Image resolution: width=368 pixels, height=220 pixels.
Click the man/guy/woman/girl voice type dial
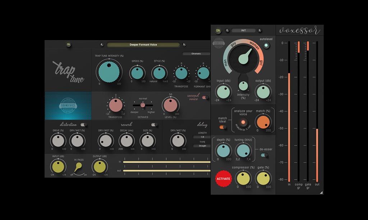(x=243, y=58)
